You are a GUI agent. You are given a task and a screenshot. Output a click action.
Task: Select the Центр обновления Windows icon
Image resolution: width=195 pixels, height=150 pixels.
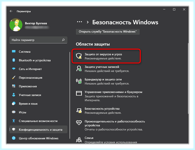(14, 138)
